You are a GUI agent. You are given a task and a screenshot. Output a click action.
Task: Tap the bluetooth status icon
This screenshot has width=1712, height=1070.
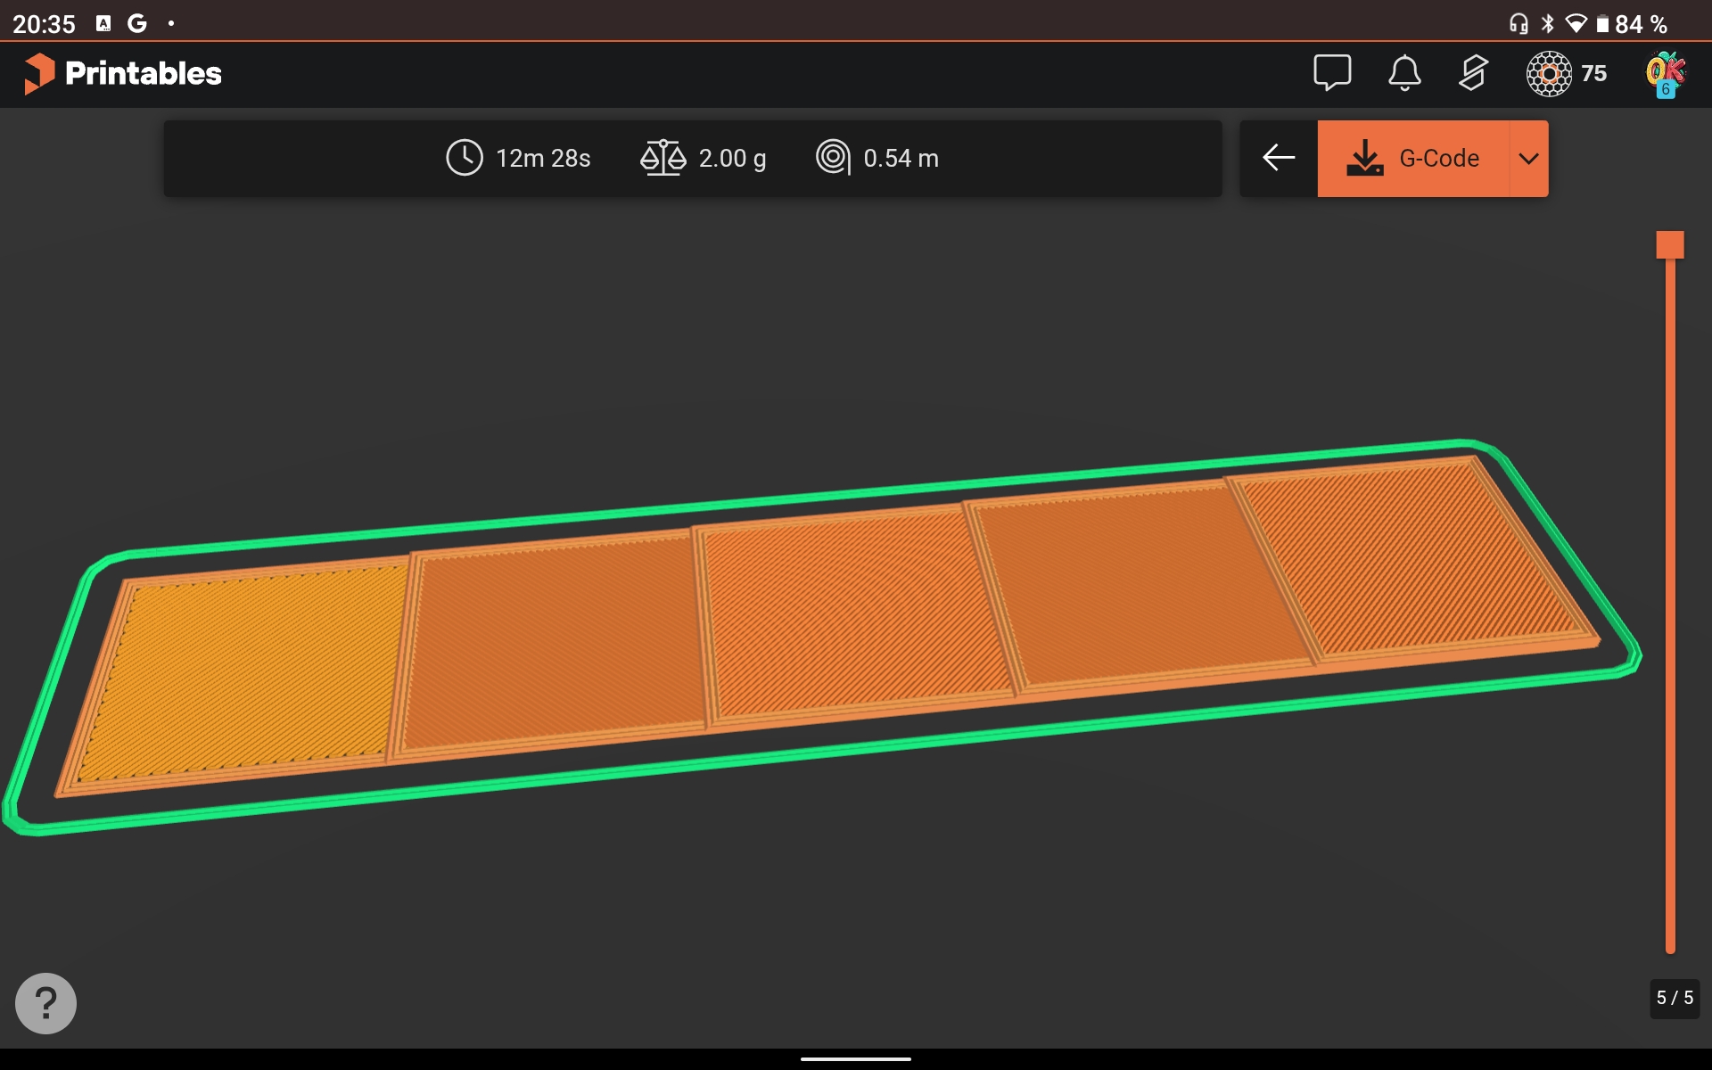[x=1548, y=24]
